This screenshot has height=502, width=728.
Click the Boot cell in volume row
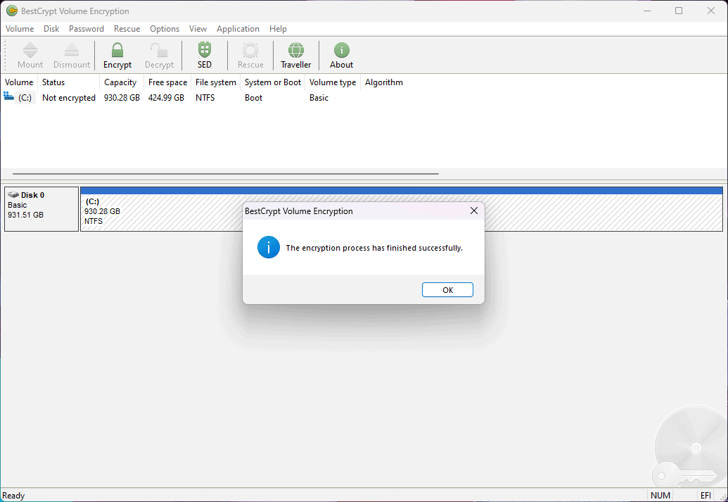point(253,98)
